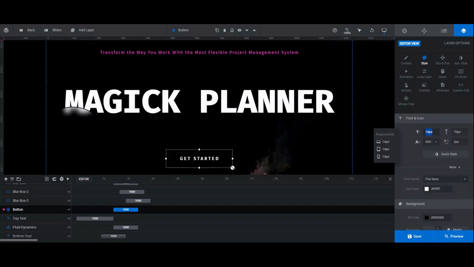Open the Button layer selector in toolbar
This screenshot has width=474, height=267.
180,30
